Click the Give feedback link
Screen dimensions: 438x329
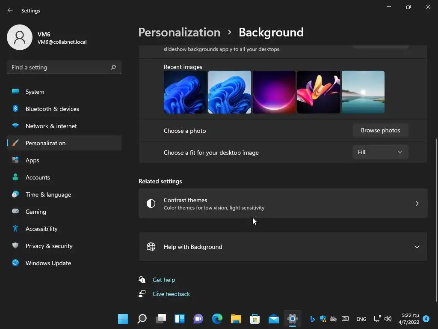[171, 294]
